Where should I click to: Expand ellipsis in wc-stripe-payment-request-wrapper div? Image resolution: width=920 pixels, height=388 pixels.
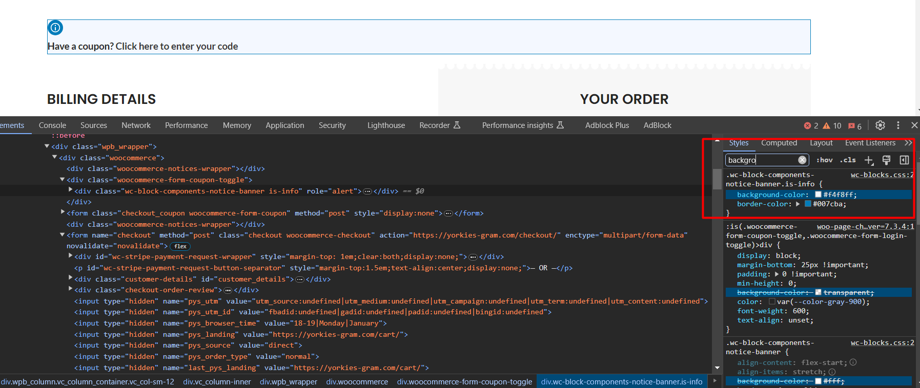473,257
